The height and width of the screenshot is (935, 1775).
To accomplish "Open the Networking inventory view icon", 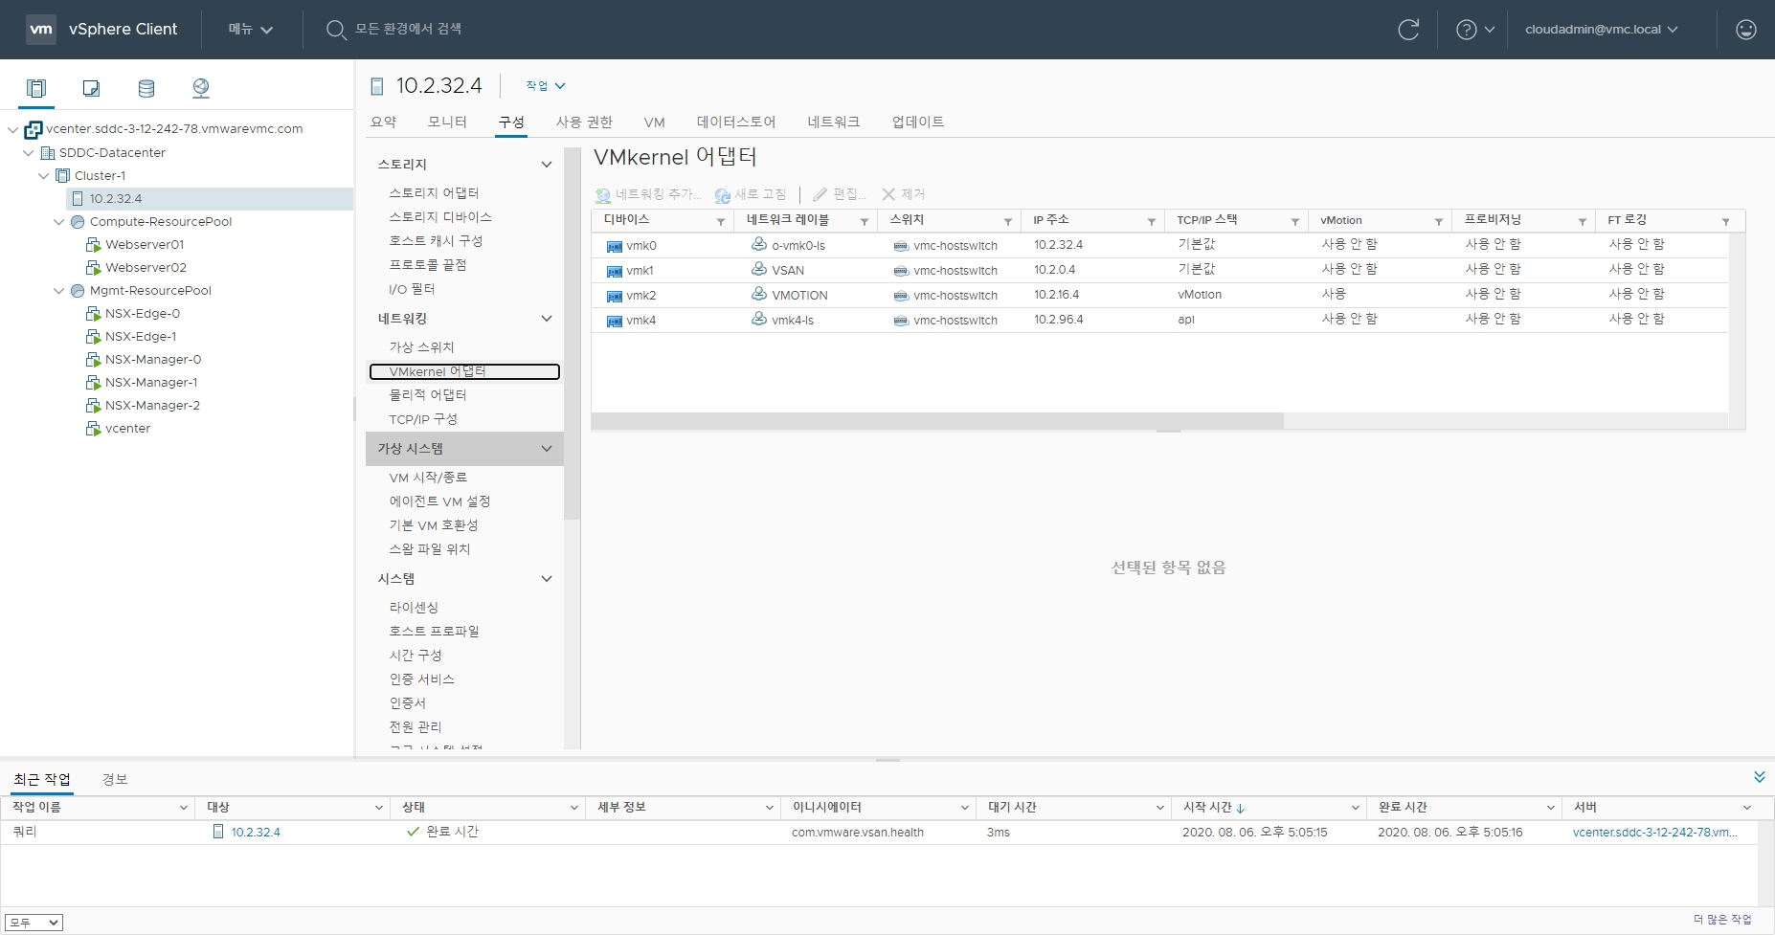I will point(201,88).
